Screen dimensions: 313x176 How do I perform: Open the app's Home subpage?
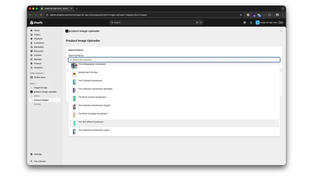point(37,96)
